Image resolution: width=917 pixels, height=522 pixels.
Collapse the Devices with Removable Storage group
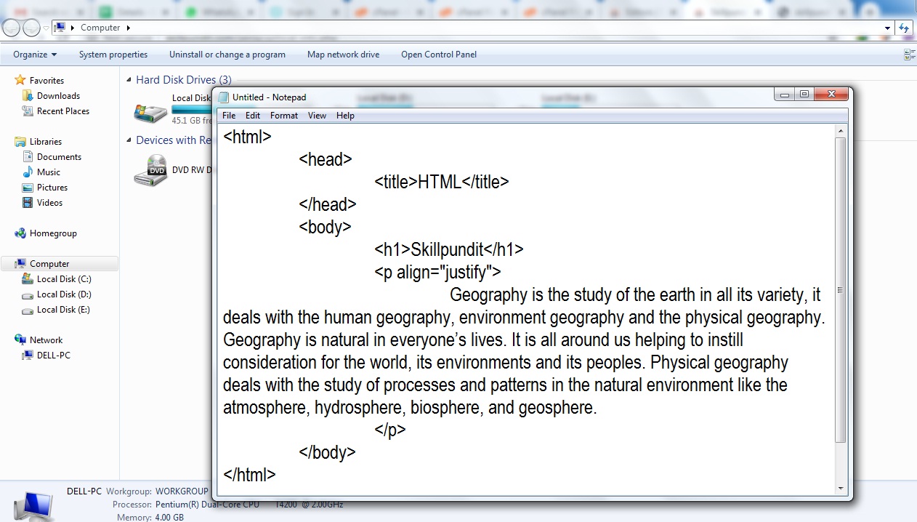point(129,140)
